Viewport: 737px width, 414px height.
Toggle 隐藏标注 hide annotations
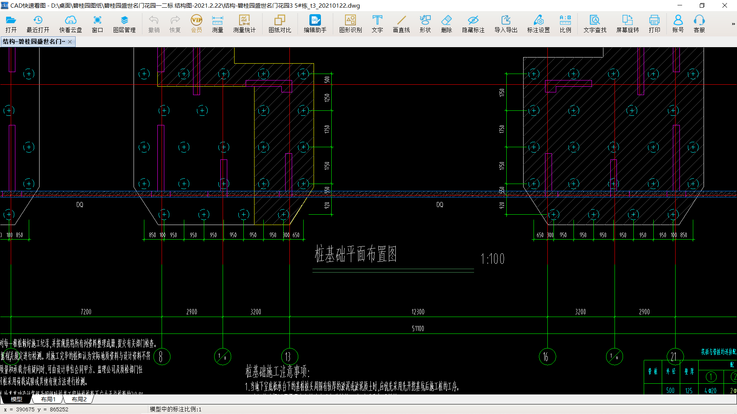(473, 24)
